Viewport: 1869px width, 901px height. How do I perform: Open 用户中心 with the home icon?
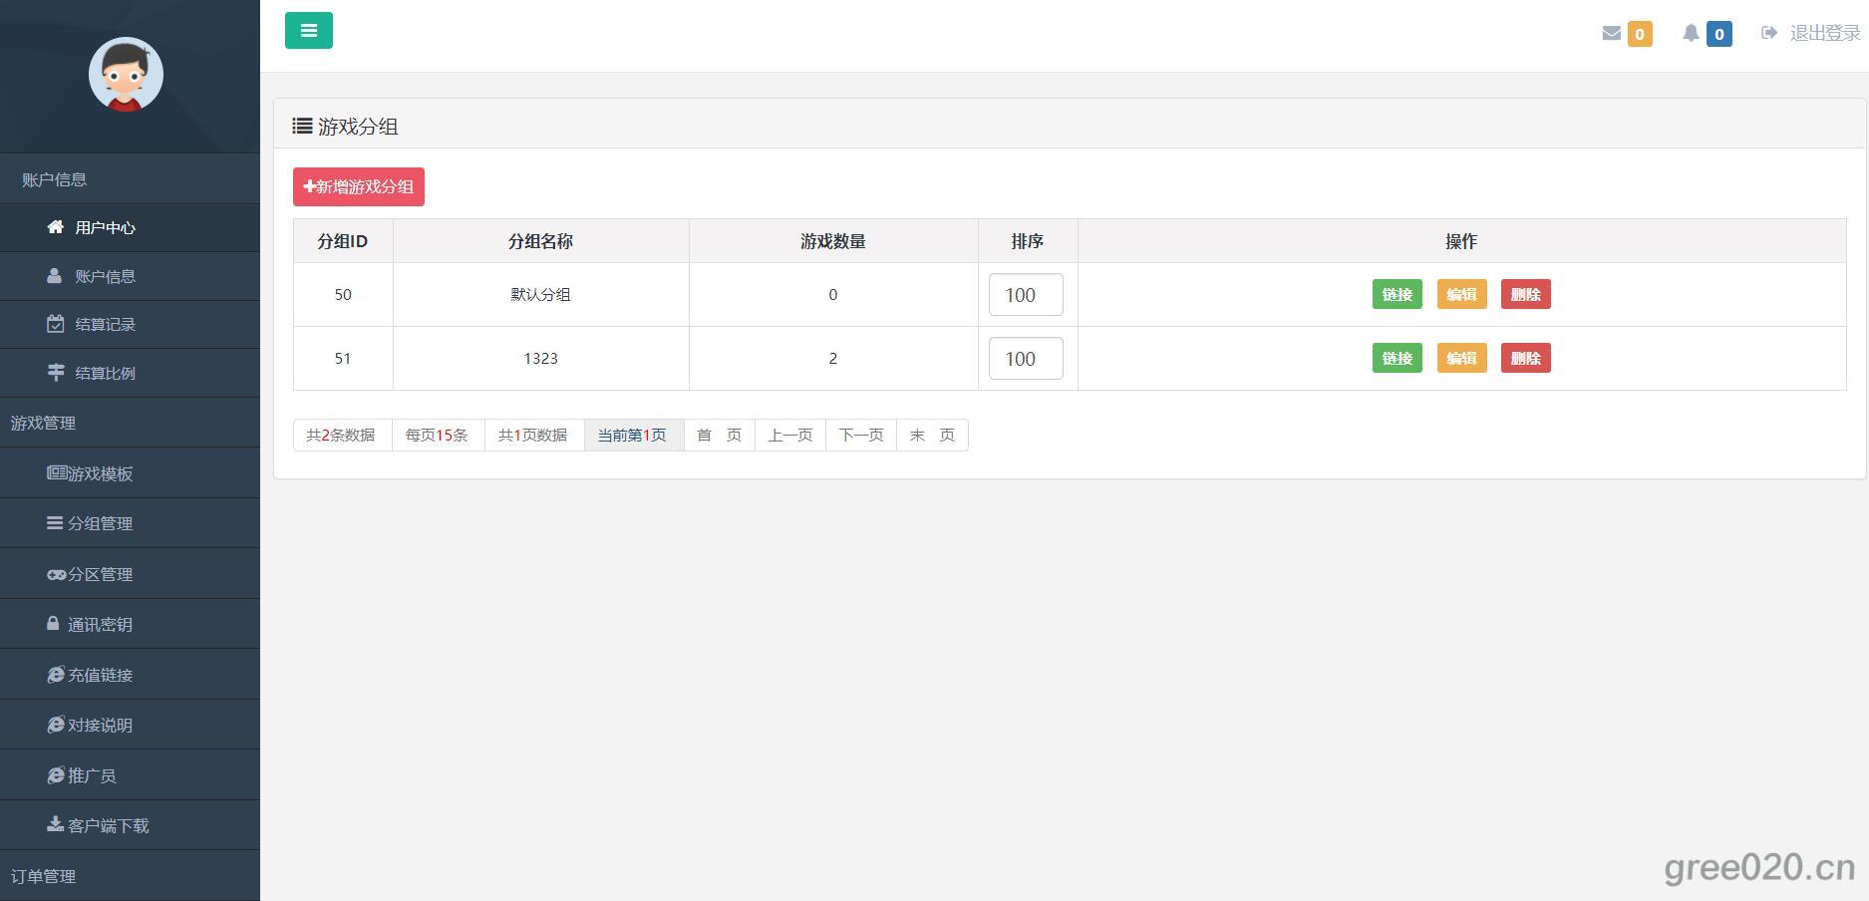[x=92, y=228]
